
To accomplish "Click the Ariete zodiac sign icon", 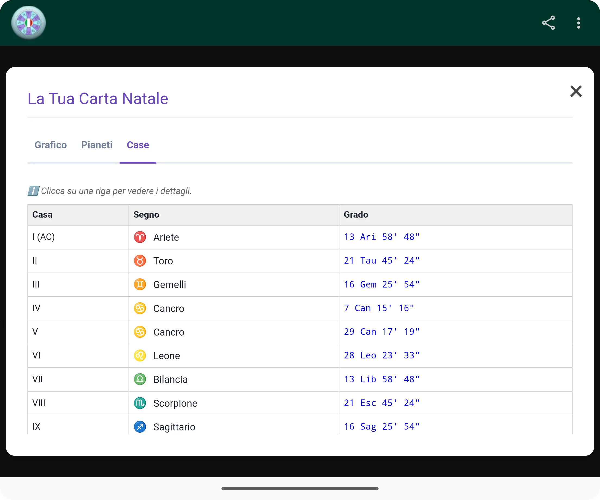I will tap(140, 237).
